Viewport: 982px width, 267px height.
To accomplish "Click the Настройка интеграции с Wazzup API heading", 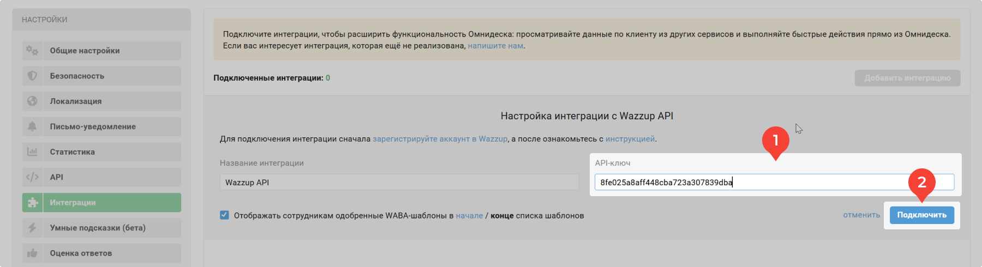I will (587, 116).
